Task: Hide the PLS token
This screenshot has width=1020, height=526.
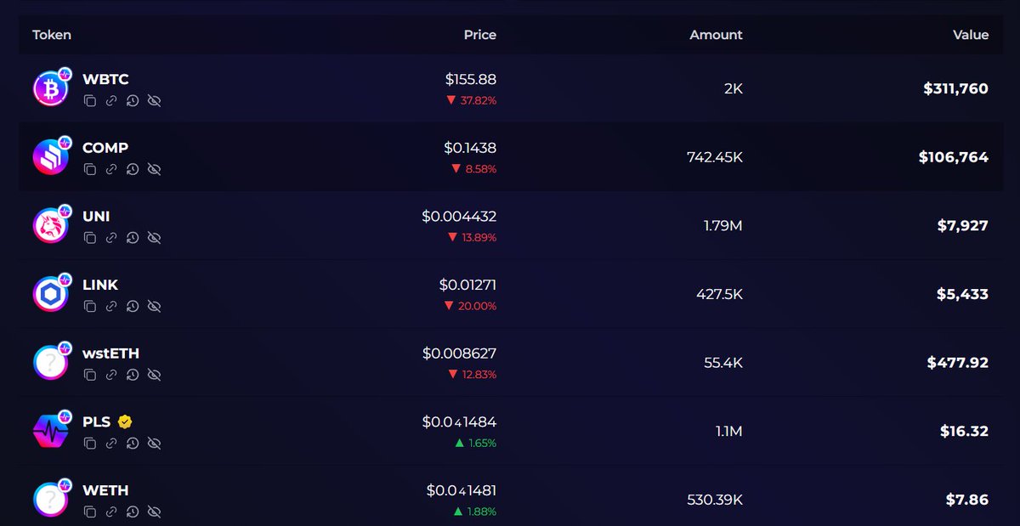Action: (x=154, y=444)
